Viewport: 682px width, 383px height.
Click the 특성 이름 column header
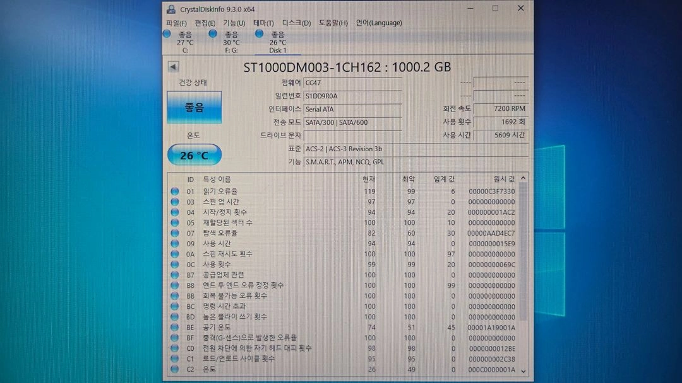[217, 179]
